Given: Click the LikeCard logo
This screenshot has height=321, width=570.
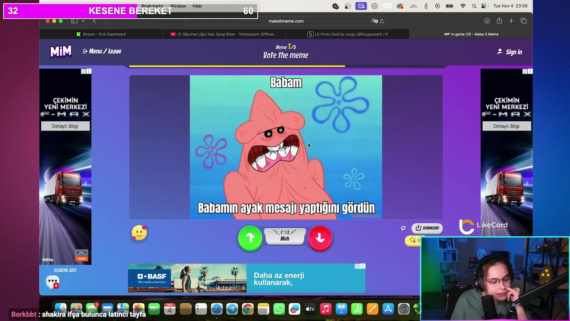Looking at the screenshot, I should pyautogui.click(x=483, y=226).
